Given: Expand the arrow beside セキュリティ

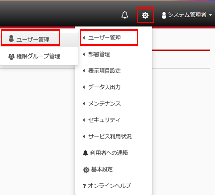Looking at the screenshot, I should 84,120.
